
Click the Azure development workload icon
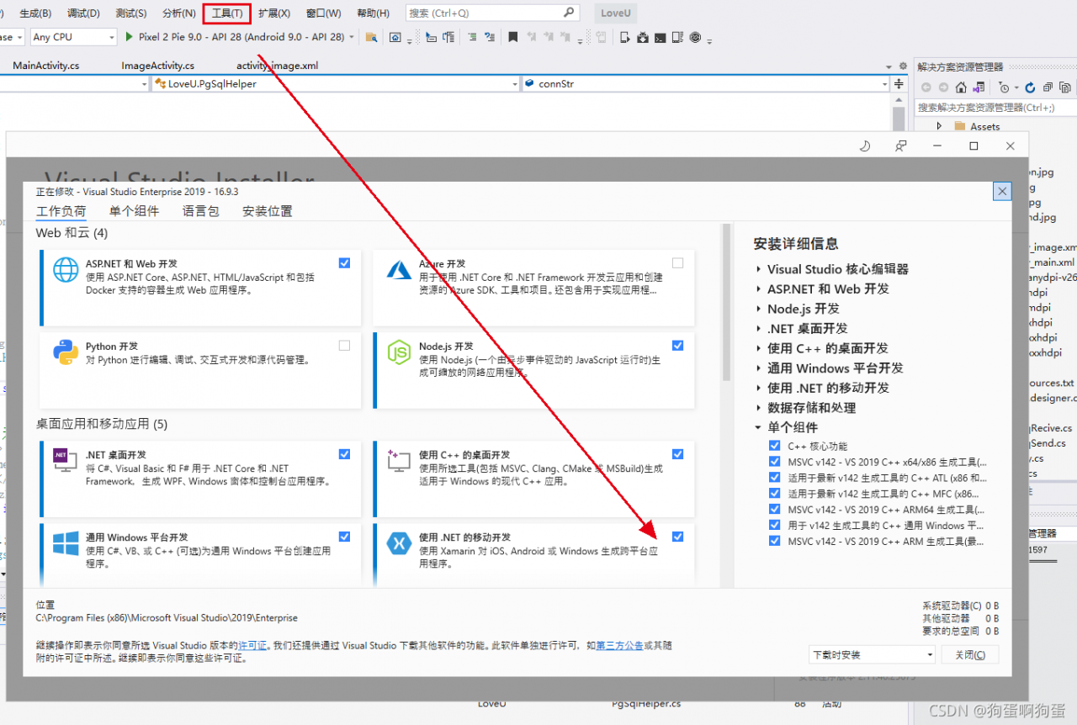[398, 269]
